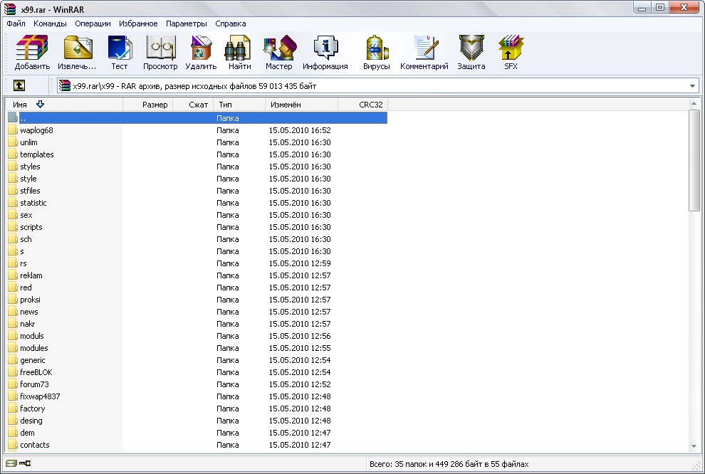
Task: Click the status bar totals text
Action: click(x=449, y=464)
